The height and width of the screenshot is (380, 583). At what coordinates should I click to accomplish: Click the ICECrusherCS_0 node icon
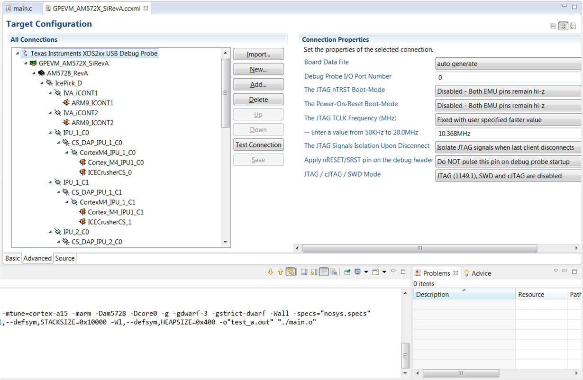coord(83,172)
